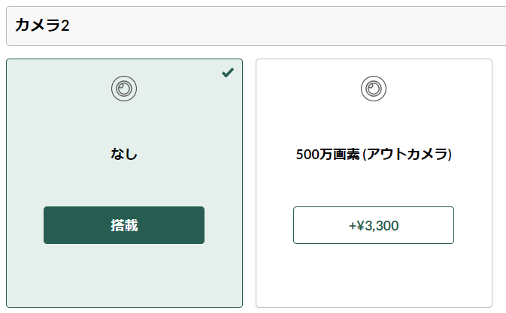Keep no second camera via 搭載
506x313 pixels.
(124, 225)
